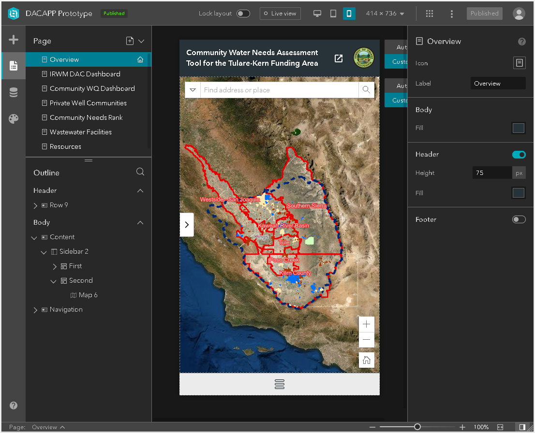The width and height of the screenshot is (535, 433).
Task: Open the more options vertical dots menu
Action: tap(452, 14)
